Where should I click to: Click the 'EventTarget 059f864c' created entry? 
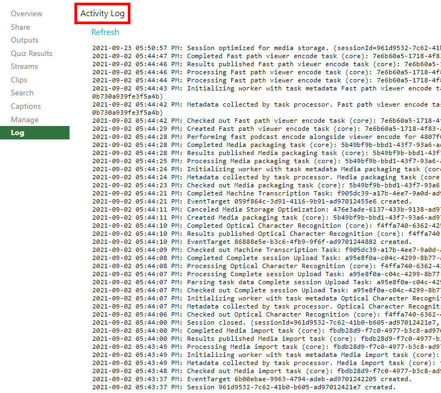252,202
